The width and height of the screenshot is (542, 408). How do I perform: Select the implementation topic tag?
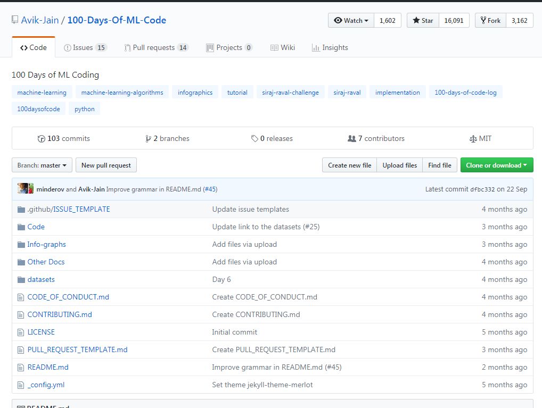click(x=398, y=92)
